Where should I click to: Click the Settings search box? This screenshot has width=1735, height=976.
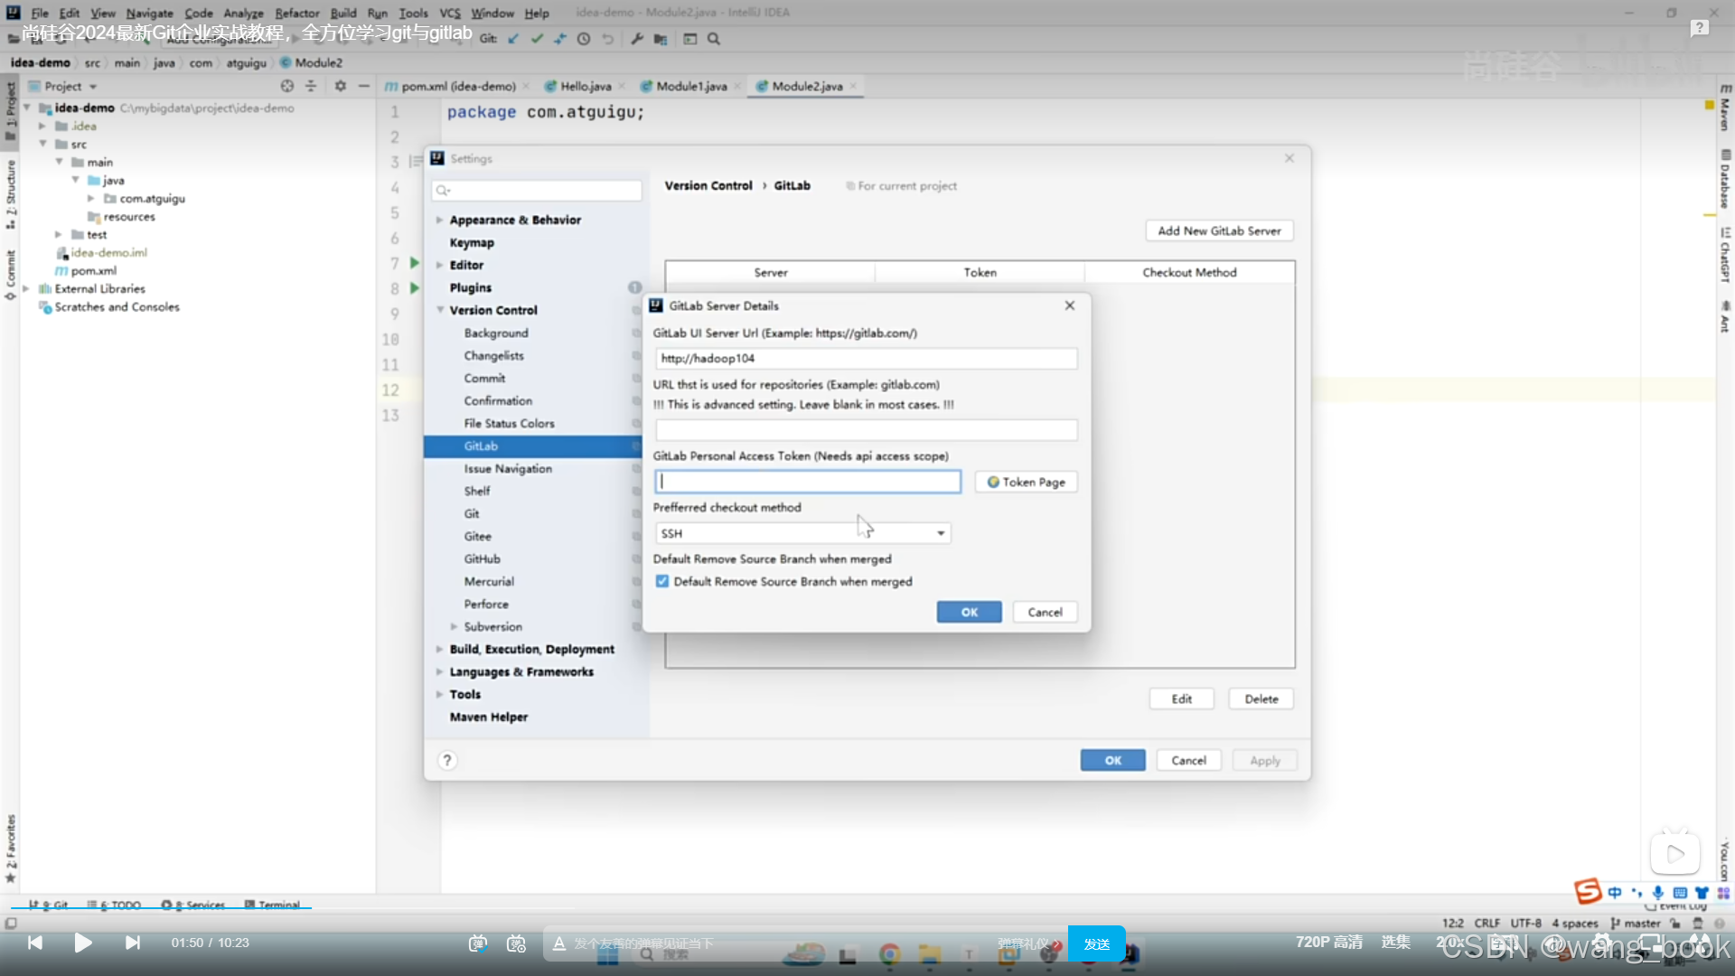(x=537, y=190)
